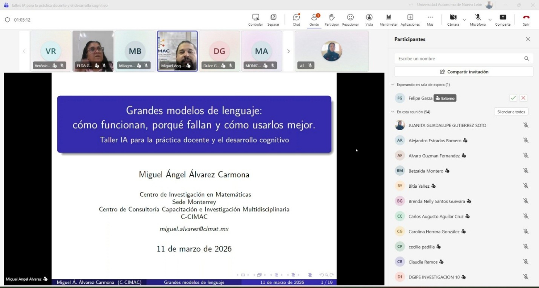The width and height of the screenshot is (539, 288).
Task: Click the Separar pop-out icon
Action: point(273,19)
